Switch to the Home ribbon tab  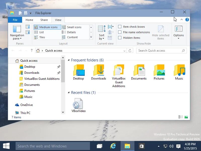[x=29, y=20]
